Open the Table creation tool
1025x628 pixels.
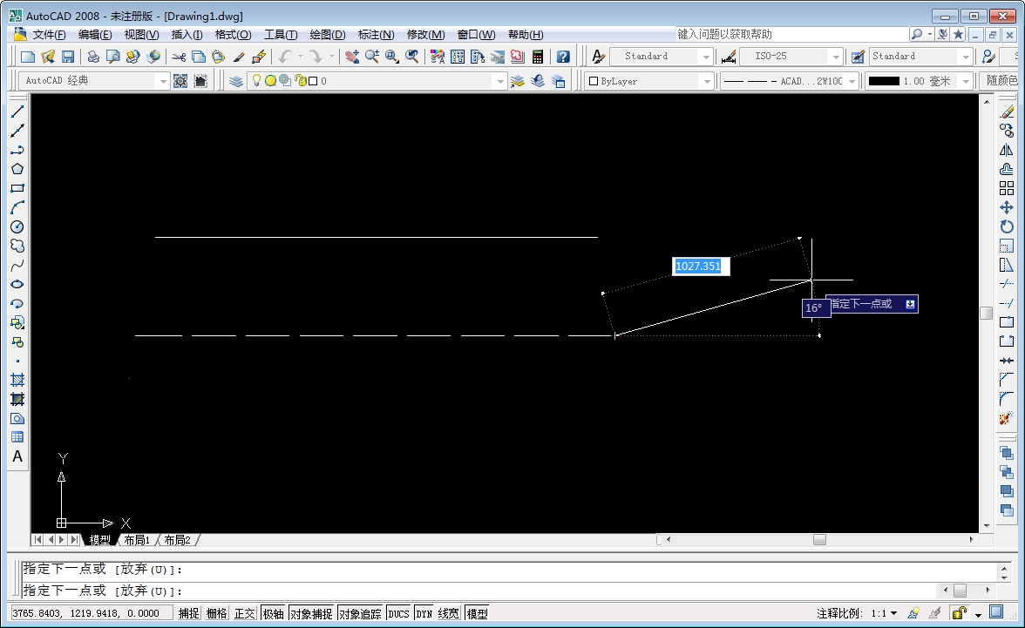pyautogui.click(x=18, y=437)
